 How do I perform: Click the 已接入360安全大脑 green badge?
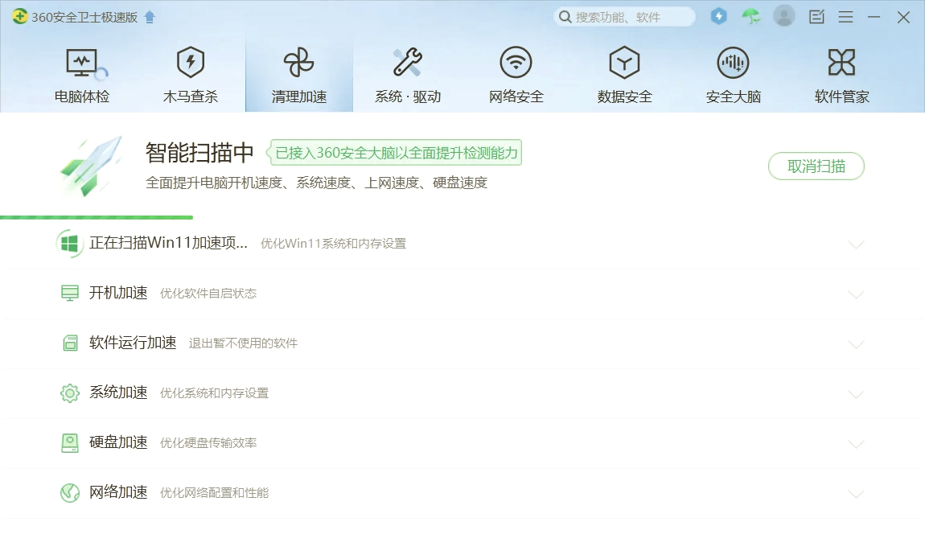[x=394, y=153]
